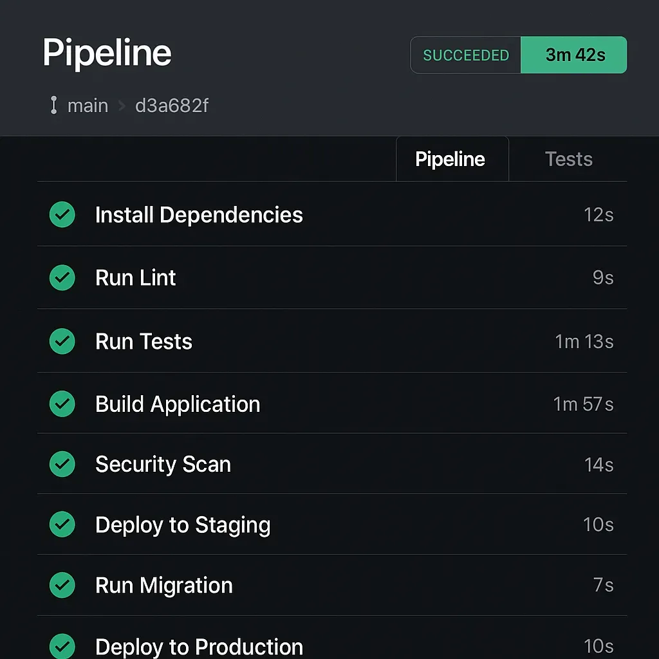
Task: Open commit d3a682f
Action: 172,106
